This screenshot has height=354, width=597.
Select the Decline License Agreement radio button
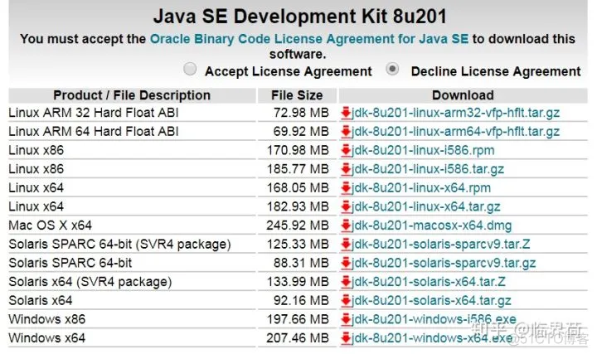392,69
